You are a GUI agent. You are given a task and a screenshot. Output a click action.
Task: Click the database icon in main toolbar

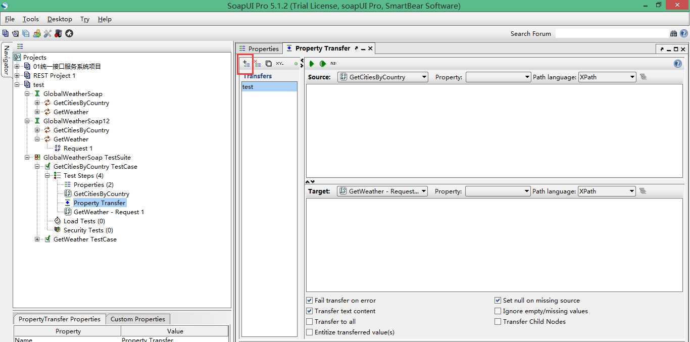pos(58,33)
